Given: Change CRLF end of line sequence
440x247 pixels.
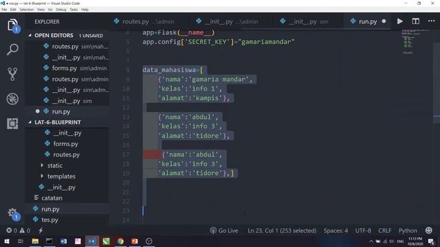Looking at the screenshot, I should (x=385, y=231).
